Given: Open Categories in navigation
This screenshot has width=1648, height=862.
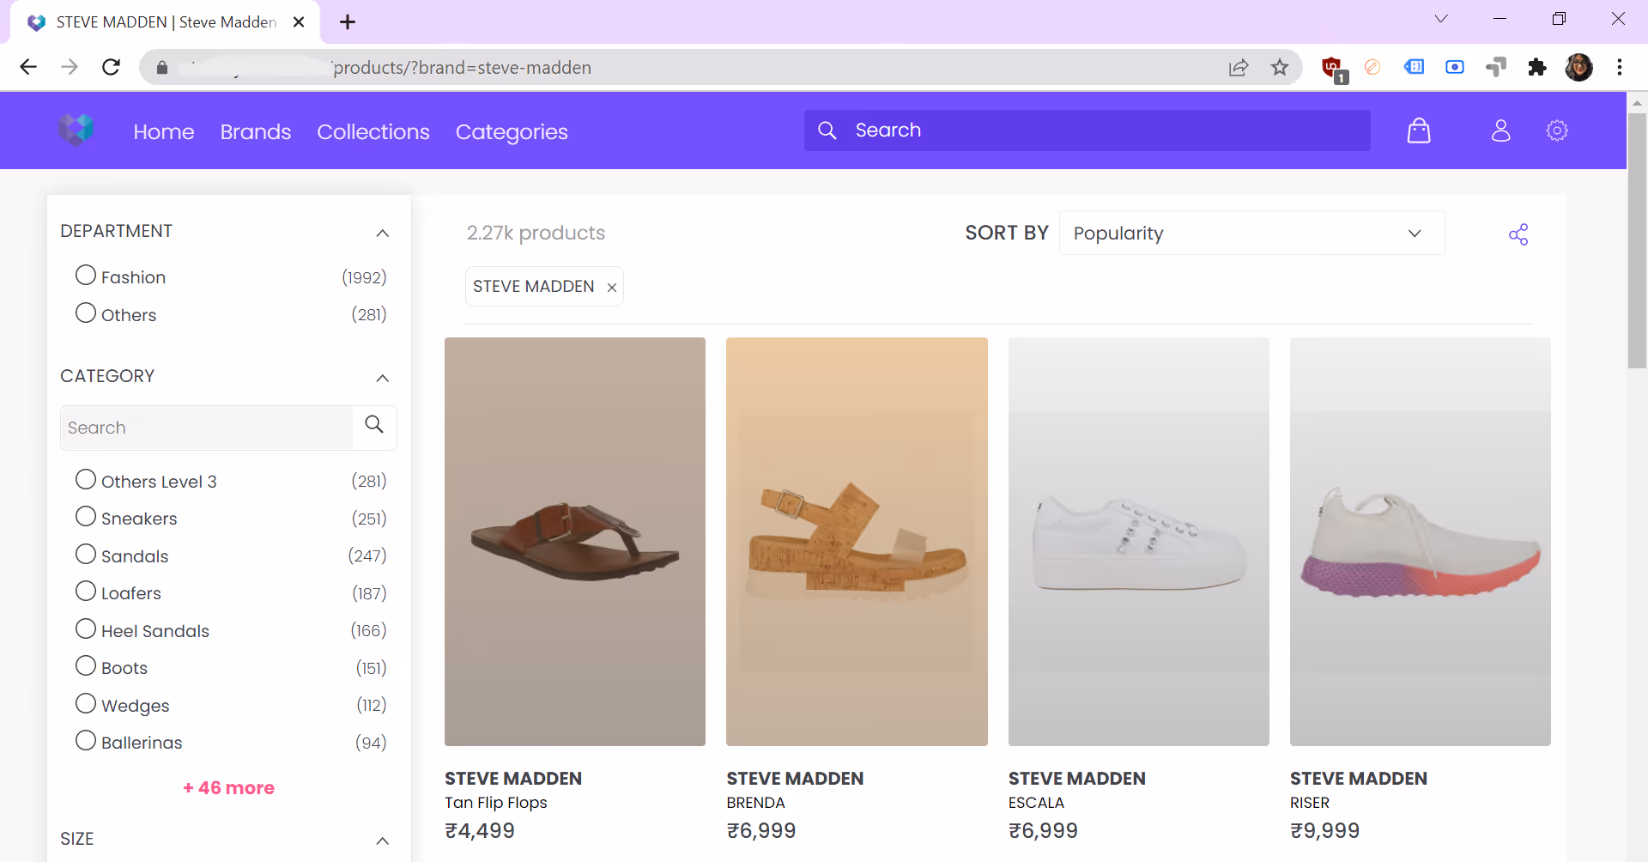Looking at the screenshot, I should tap(512, 131).
